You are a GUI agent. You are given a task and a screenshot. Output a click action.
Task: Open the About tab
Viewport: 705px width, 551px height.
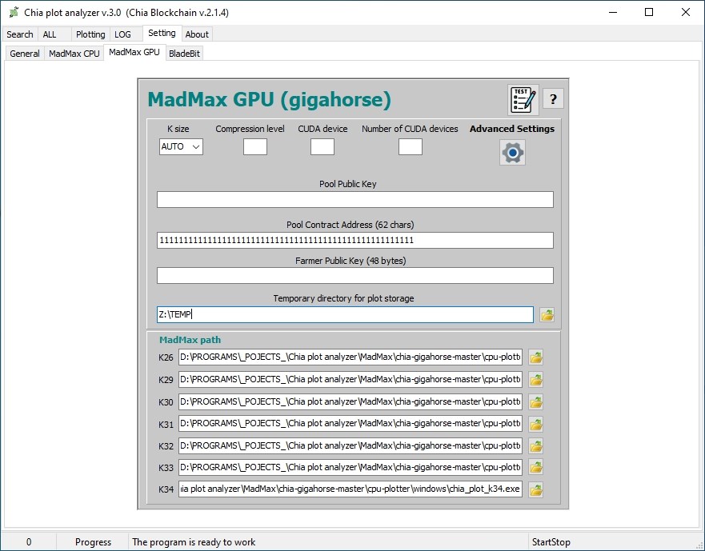(197, 34)
